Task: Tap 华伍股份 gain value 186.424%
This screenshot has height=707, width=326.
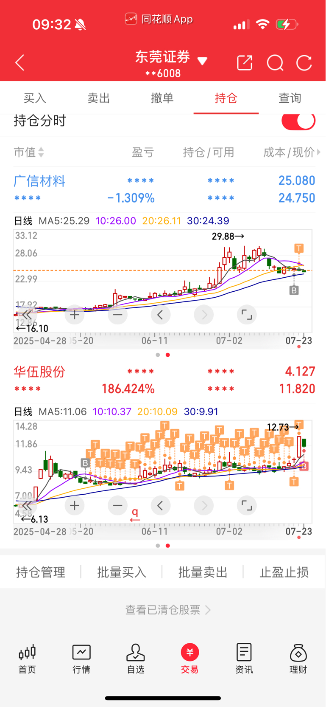Action: coord(128,389)
